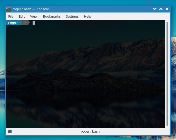The height and width of the screenshot is (140, 176).
Task: Click the "roger" username prompt segment
Action: (x=13, y=23)
